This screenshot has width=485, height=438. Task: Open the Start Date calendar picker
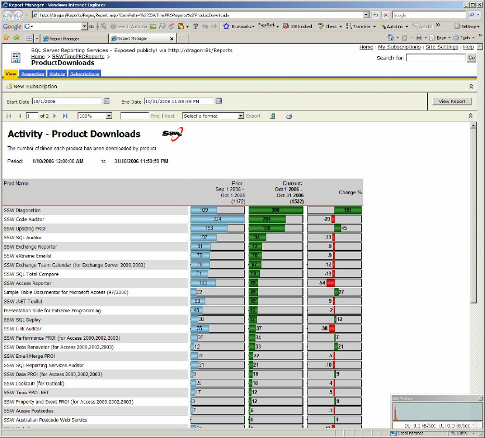click(106, 101)
